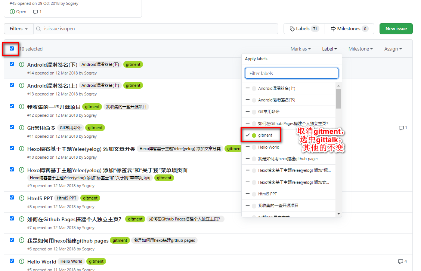Click the comment icon on Git常用命令 issue
The width and height of the screenshot is (421, 271).
[x=401, y=128]
